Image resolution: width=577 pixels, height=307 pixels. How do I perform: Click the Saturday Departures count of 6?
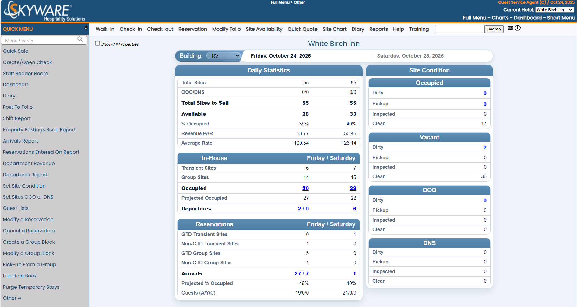[x=354, y=209]
